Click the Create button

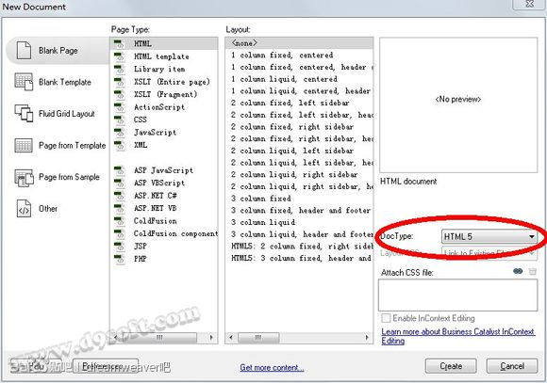451,366
